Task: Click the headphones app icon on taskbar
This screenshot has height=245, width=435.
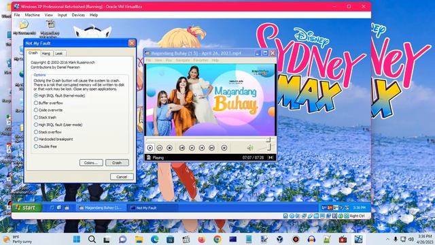Action: point(311,239)
